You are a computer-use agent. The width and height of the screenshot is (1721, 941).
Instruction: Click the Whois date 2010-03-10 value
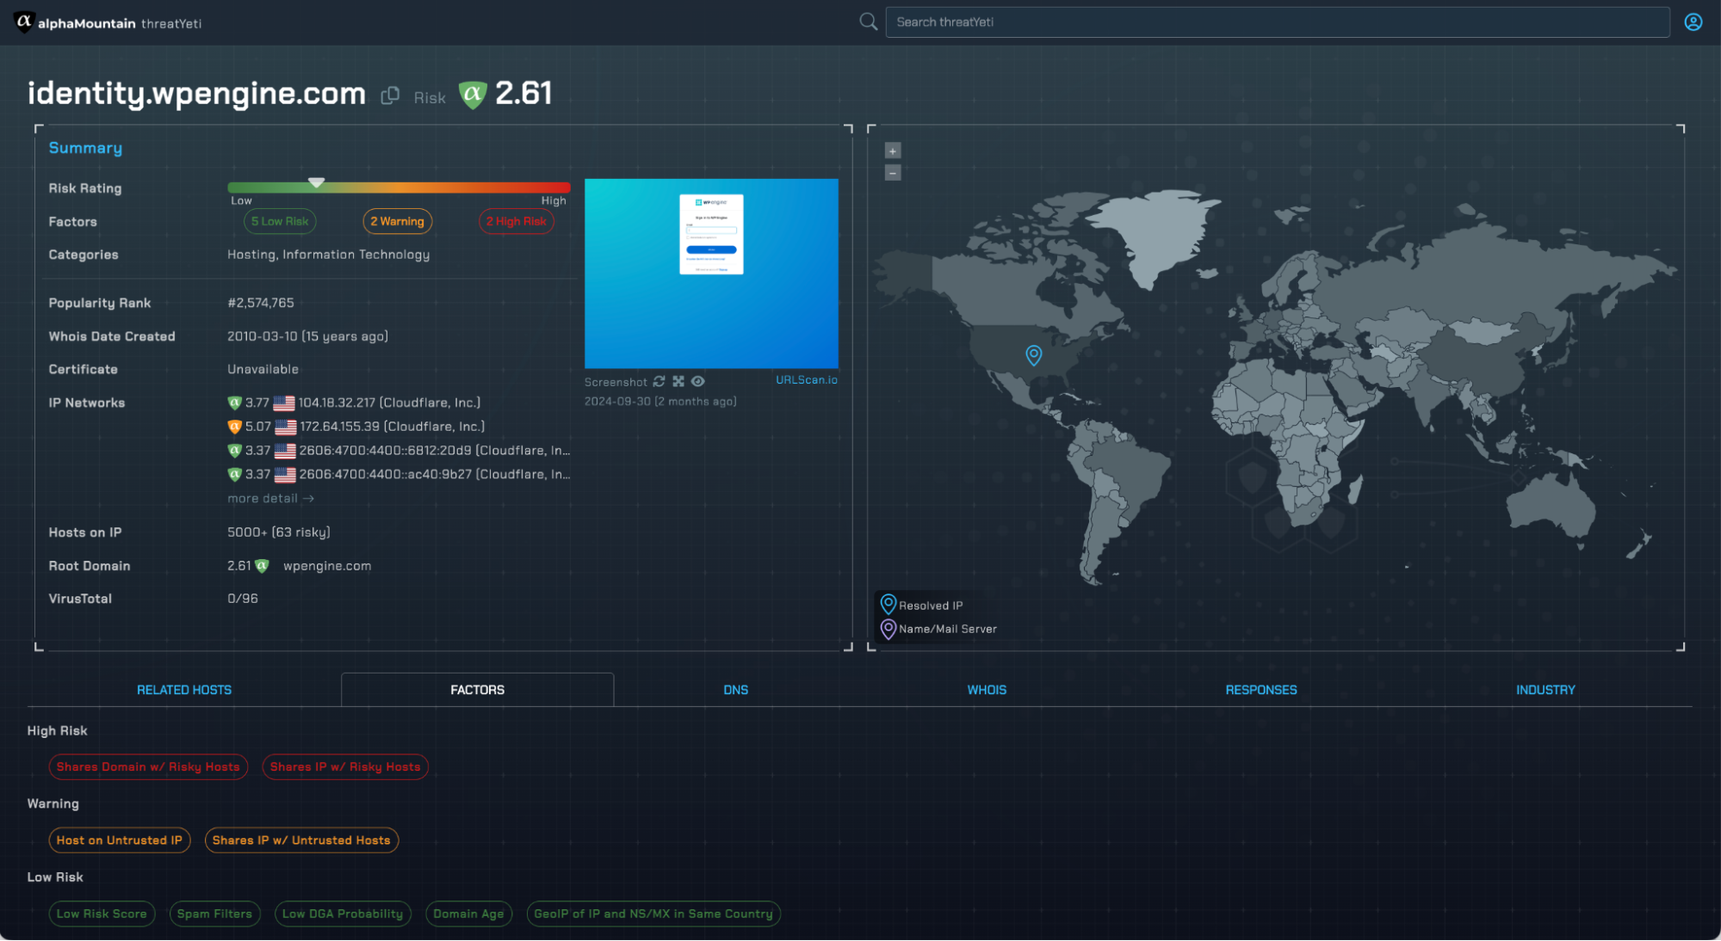point(307,336)
